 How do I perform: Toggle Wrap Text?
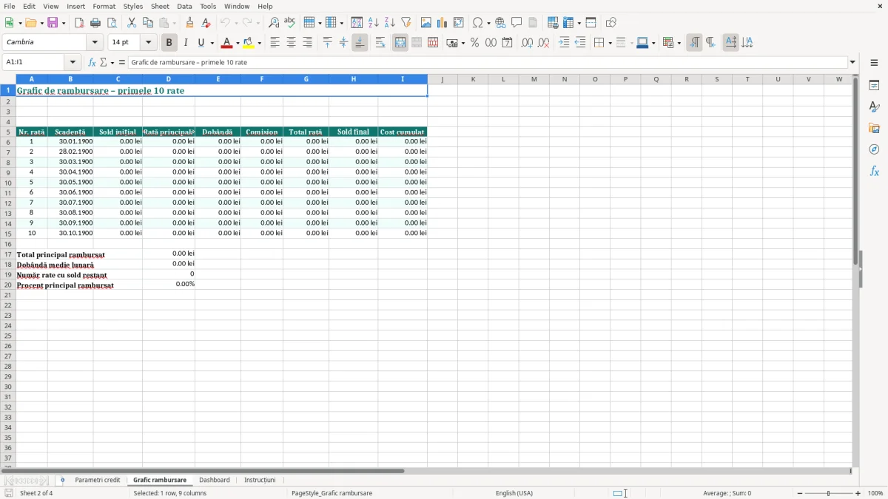coord(380,43)
